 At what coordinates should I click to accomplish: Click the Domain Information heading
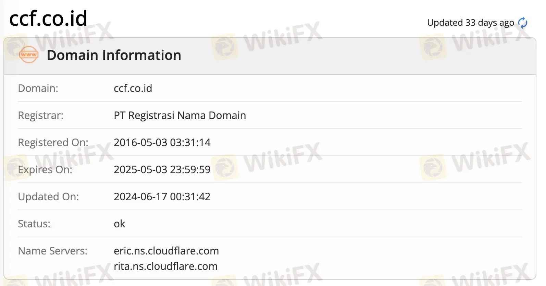point(114,55)
